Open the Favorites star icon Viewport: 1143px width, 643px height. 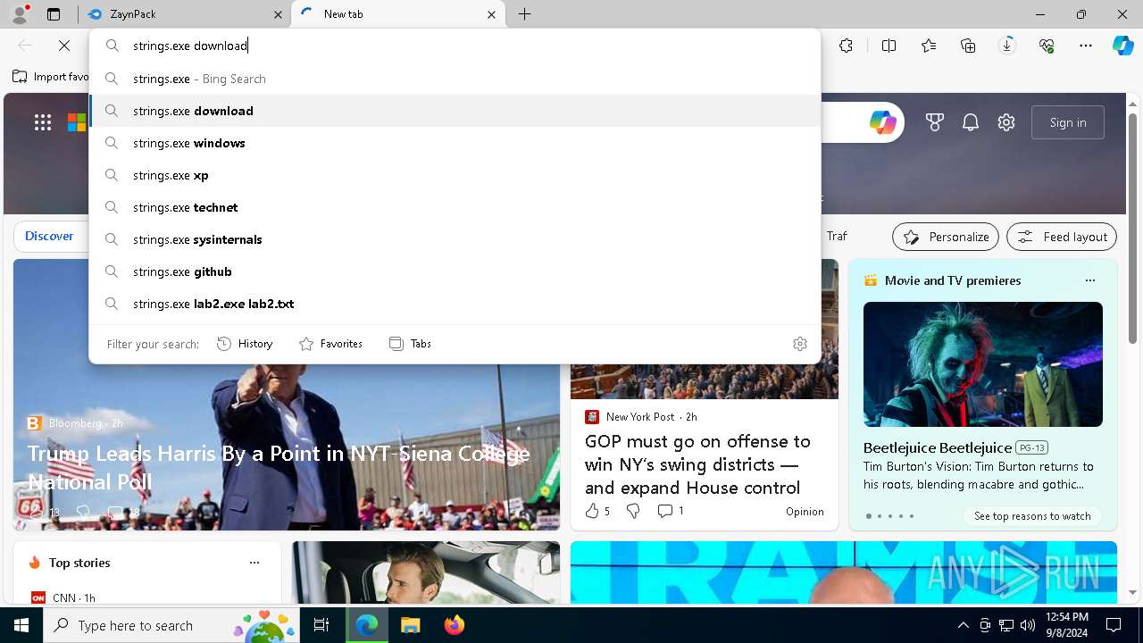pyautogui.click(x=929, y=46)
